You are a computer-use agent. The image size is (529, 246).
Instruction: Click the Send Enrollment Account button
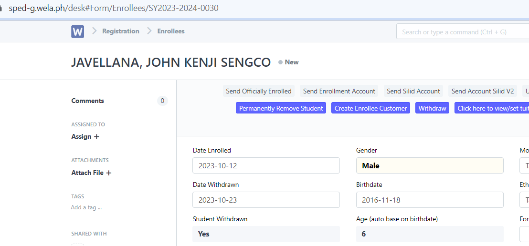click(339, 92)
